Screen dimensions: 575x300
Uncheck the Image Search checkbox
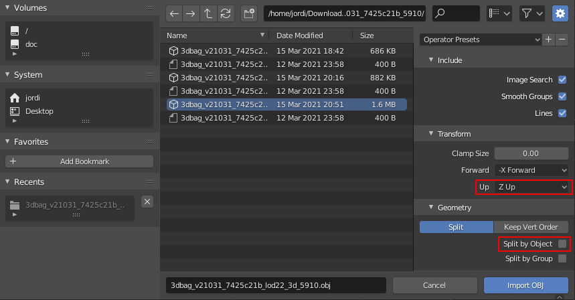[562, 80]
